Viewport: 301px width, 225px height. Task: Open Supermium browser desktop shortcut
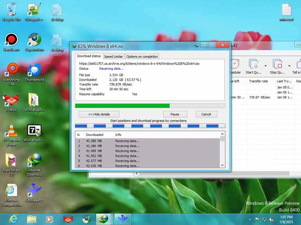pyautogui.click(x=34, y=42)
